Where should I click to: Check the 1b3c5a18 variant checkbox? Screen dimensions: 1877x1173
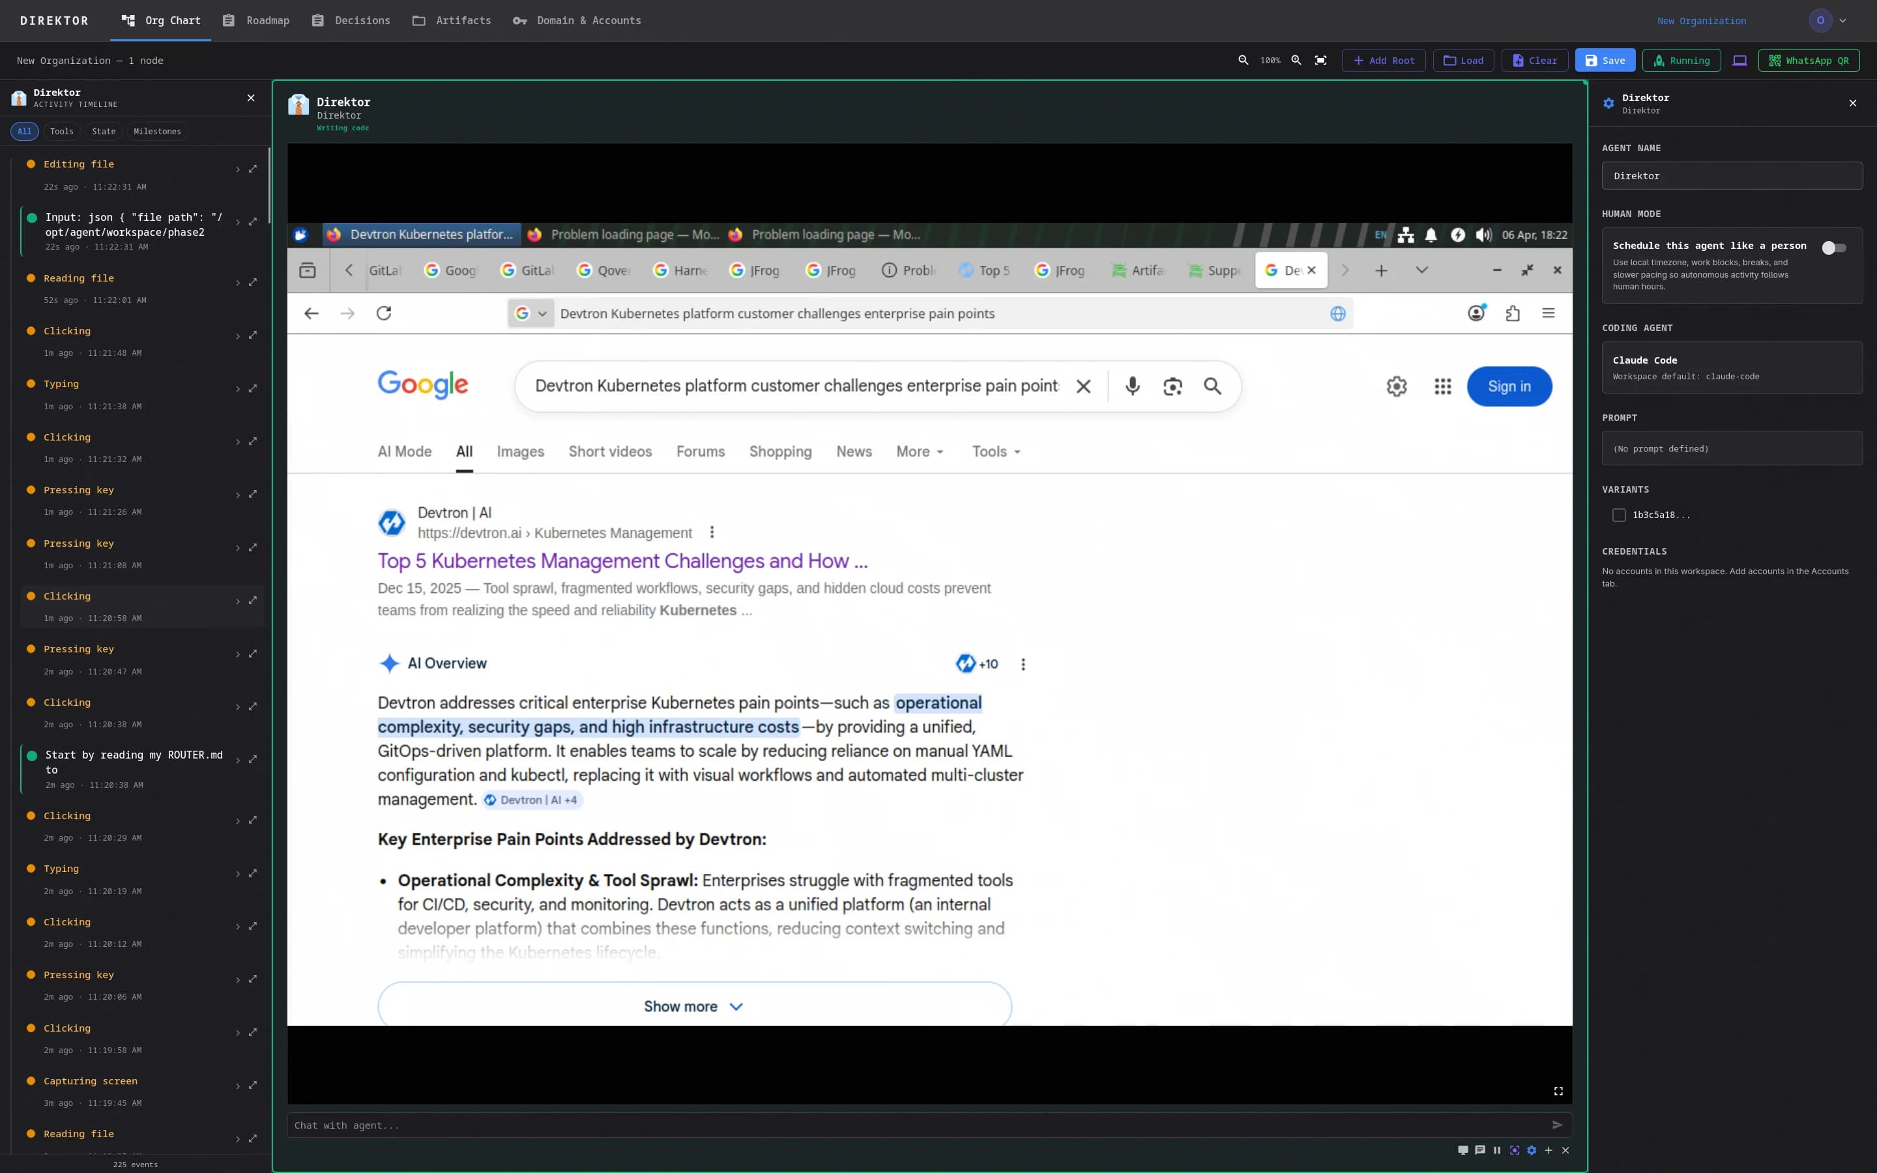point(1619,515)
